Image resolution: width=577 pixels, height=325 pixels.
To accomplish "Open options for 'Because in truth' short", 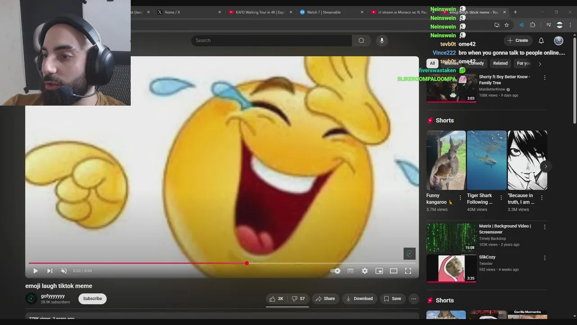I will coord(541,198).
